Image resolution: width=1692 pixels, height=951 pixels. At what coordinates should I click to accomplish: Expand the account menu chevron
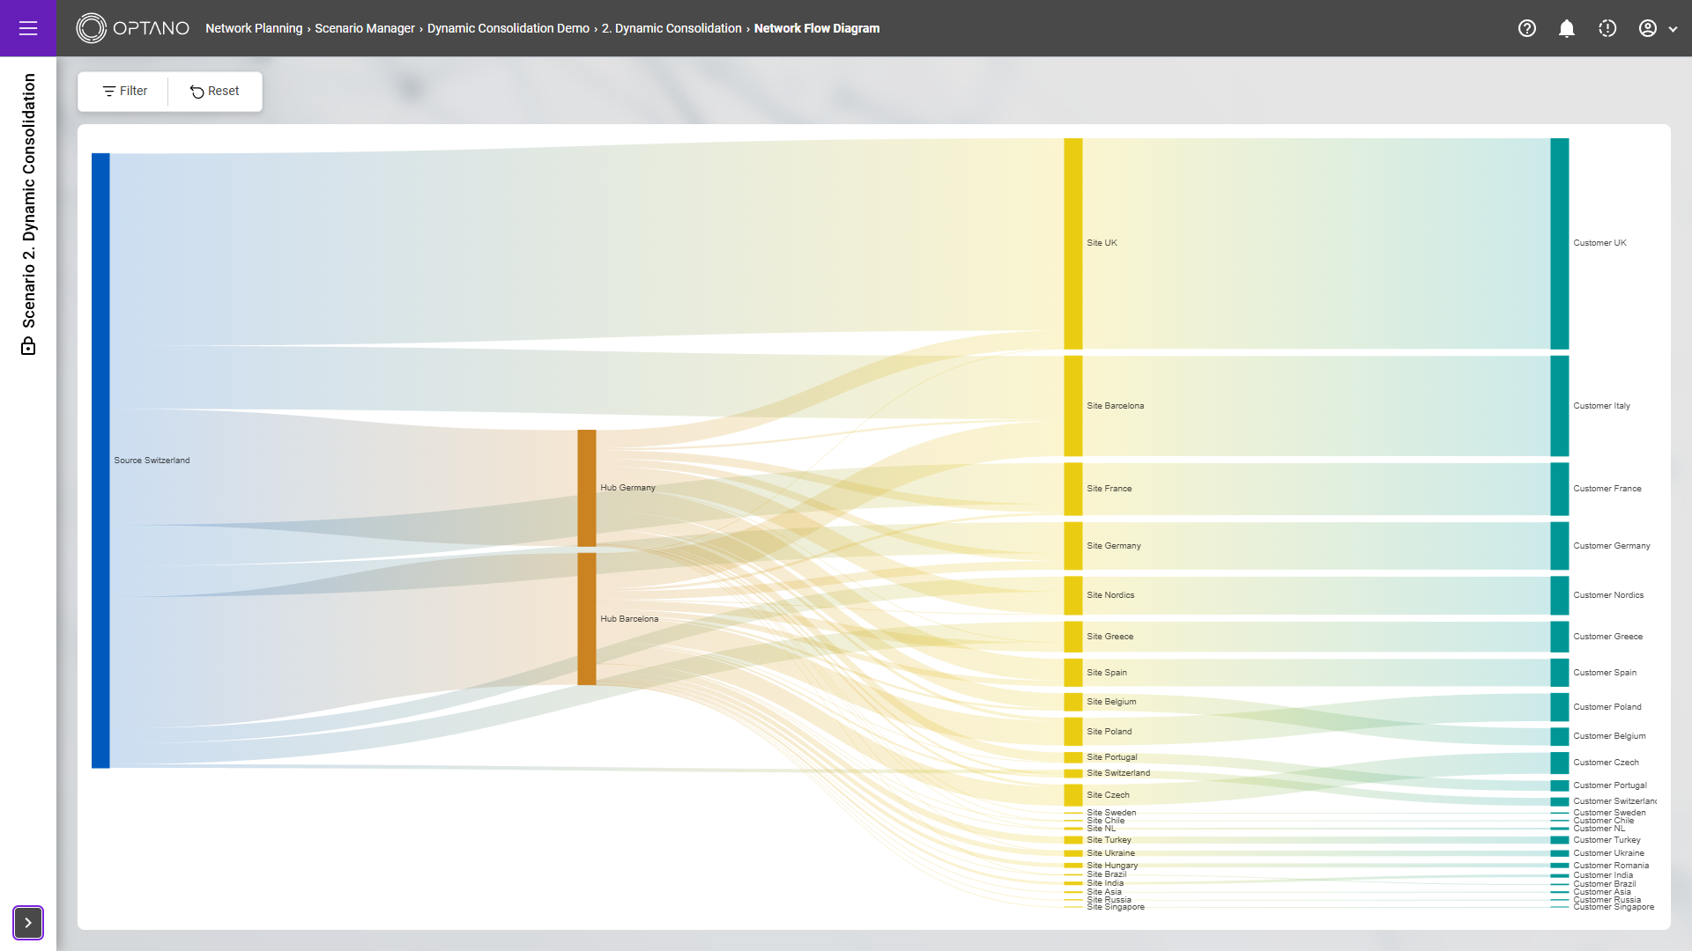[x=1673, y=29]
